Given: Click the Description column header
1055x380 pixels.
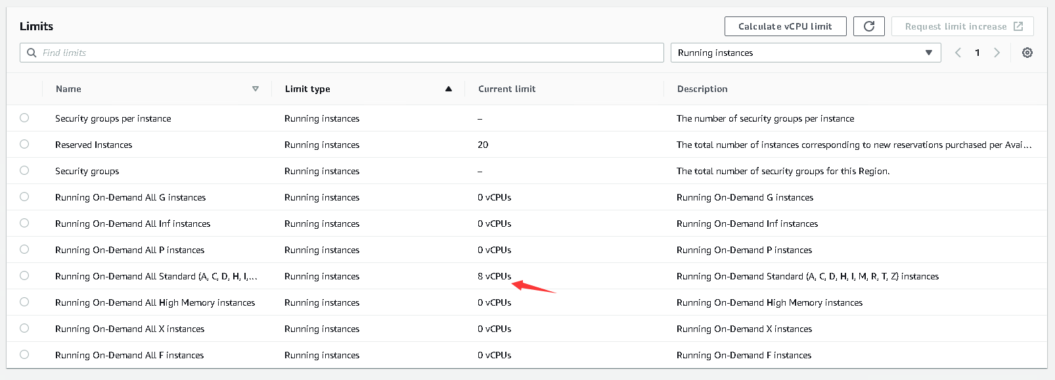Looking at the screenshot, I should [702, 89].
